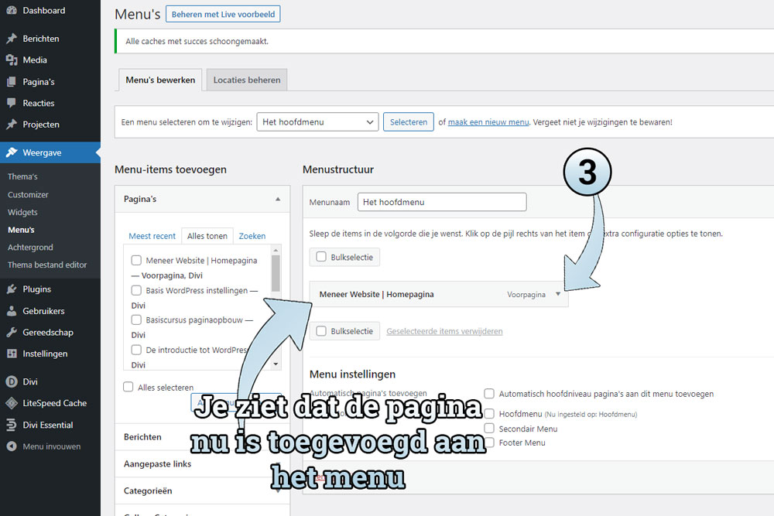Switch to the Locaties beheren tab

pyautogui.click(x=246, y=80)
